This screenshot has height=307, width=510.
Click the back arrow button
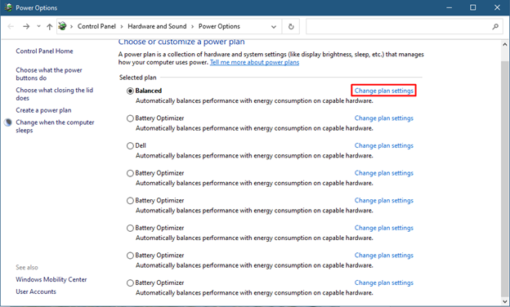(x=11, y=27)
